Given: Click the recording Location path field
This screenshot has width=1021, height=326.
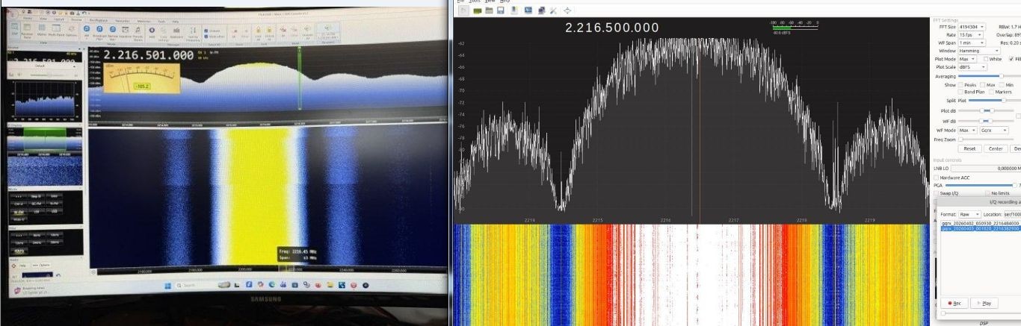Looking at the screenshot, I should 1013,214.
